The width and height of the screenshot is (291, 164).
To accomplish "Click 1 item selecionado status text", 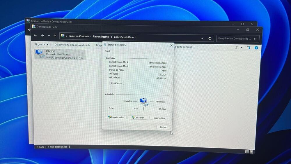I will coord(58,147).
